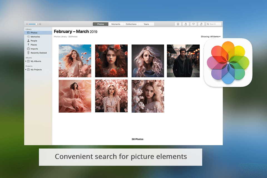Adjust the thumbnail zoom slider
Screen dimensions: 267x178
[34, 24]
